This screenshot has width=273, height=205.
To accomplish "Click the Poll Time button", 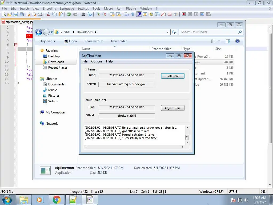I will [x=172, y=76].
